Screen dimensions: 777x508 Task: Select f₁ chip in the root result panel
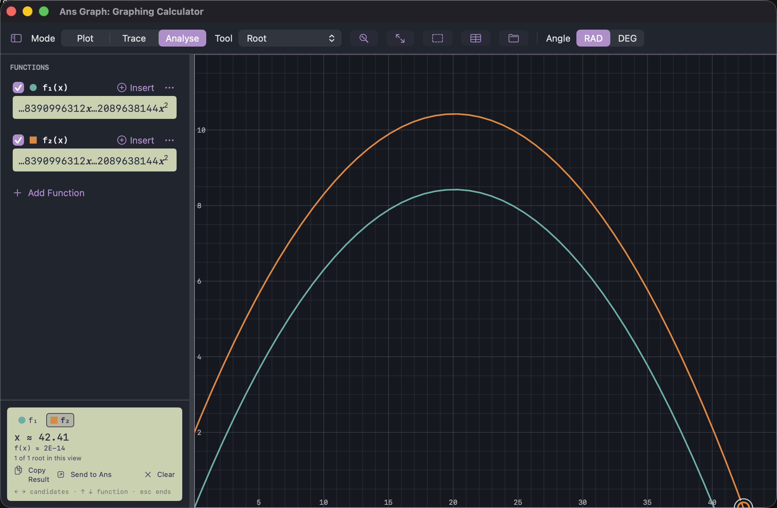point(28,420)
